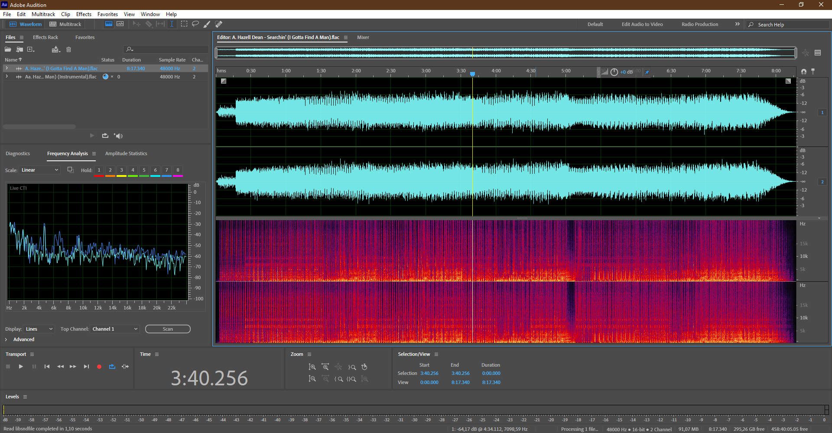Select the Spot Healing Brush tool
Viewport: 832px width, 433px height.
[219, 24]
